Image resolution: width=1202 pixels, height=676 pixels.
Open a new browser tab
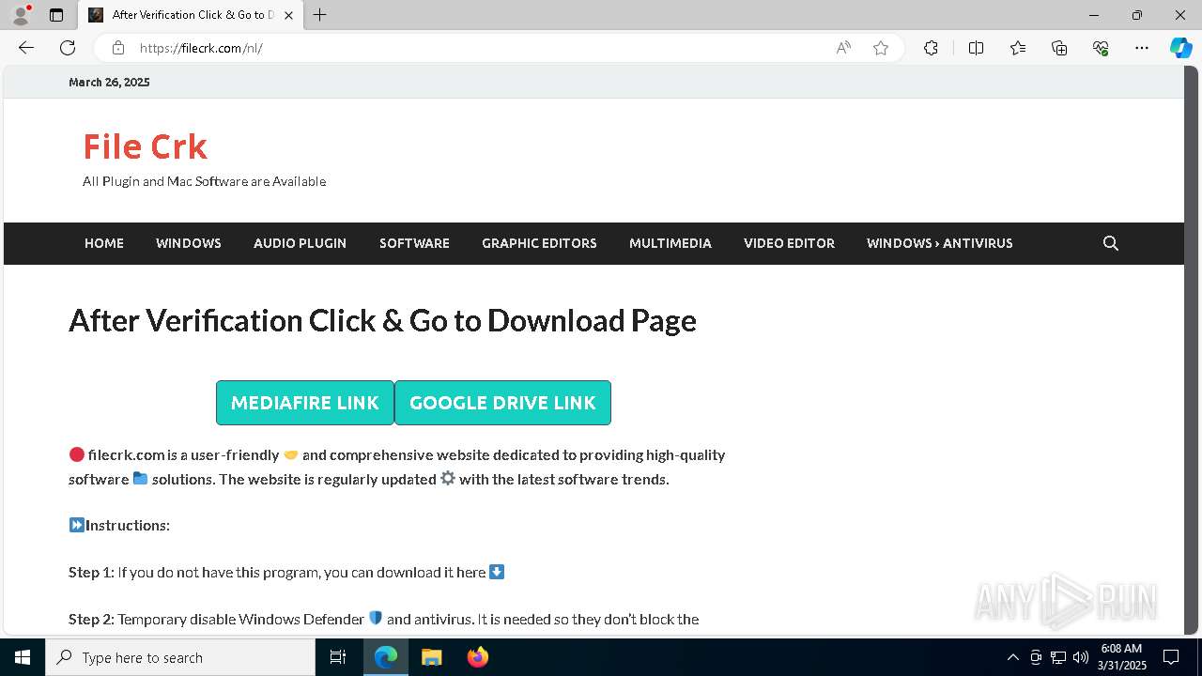319,15
